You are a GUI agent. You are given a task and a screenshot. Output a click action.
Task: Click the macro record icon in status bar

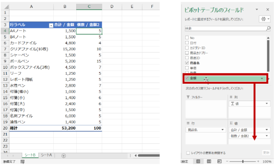22,161
